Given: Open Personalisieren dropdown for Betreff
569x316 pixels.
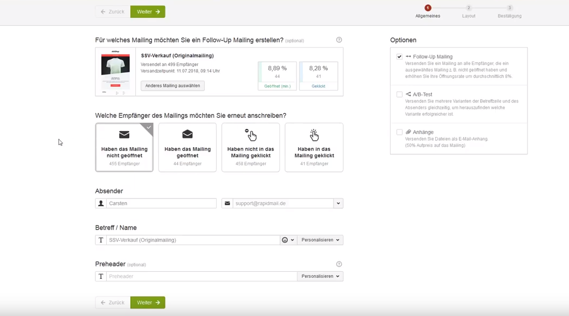Looking at the screenshot, I should click(x=320, y=240).
